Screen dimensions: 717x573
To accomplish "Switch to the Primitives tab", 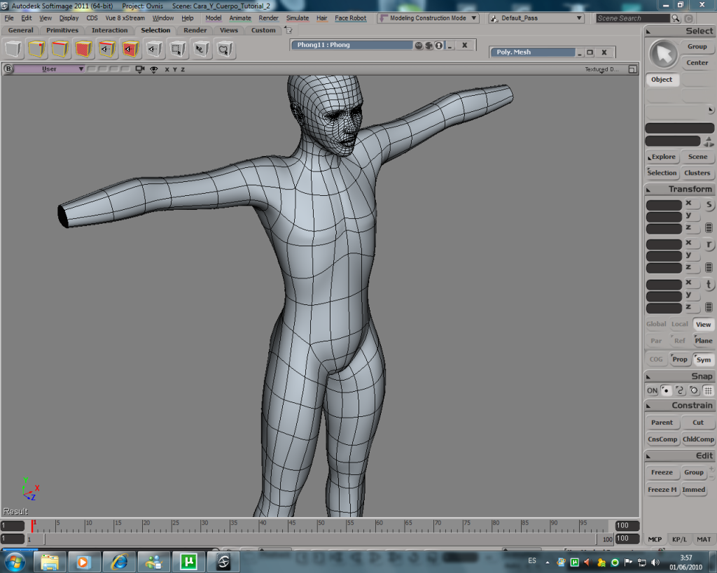I will [62, 30].
